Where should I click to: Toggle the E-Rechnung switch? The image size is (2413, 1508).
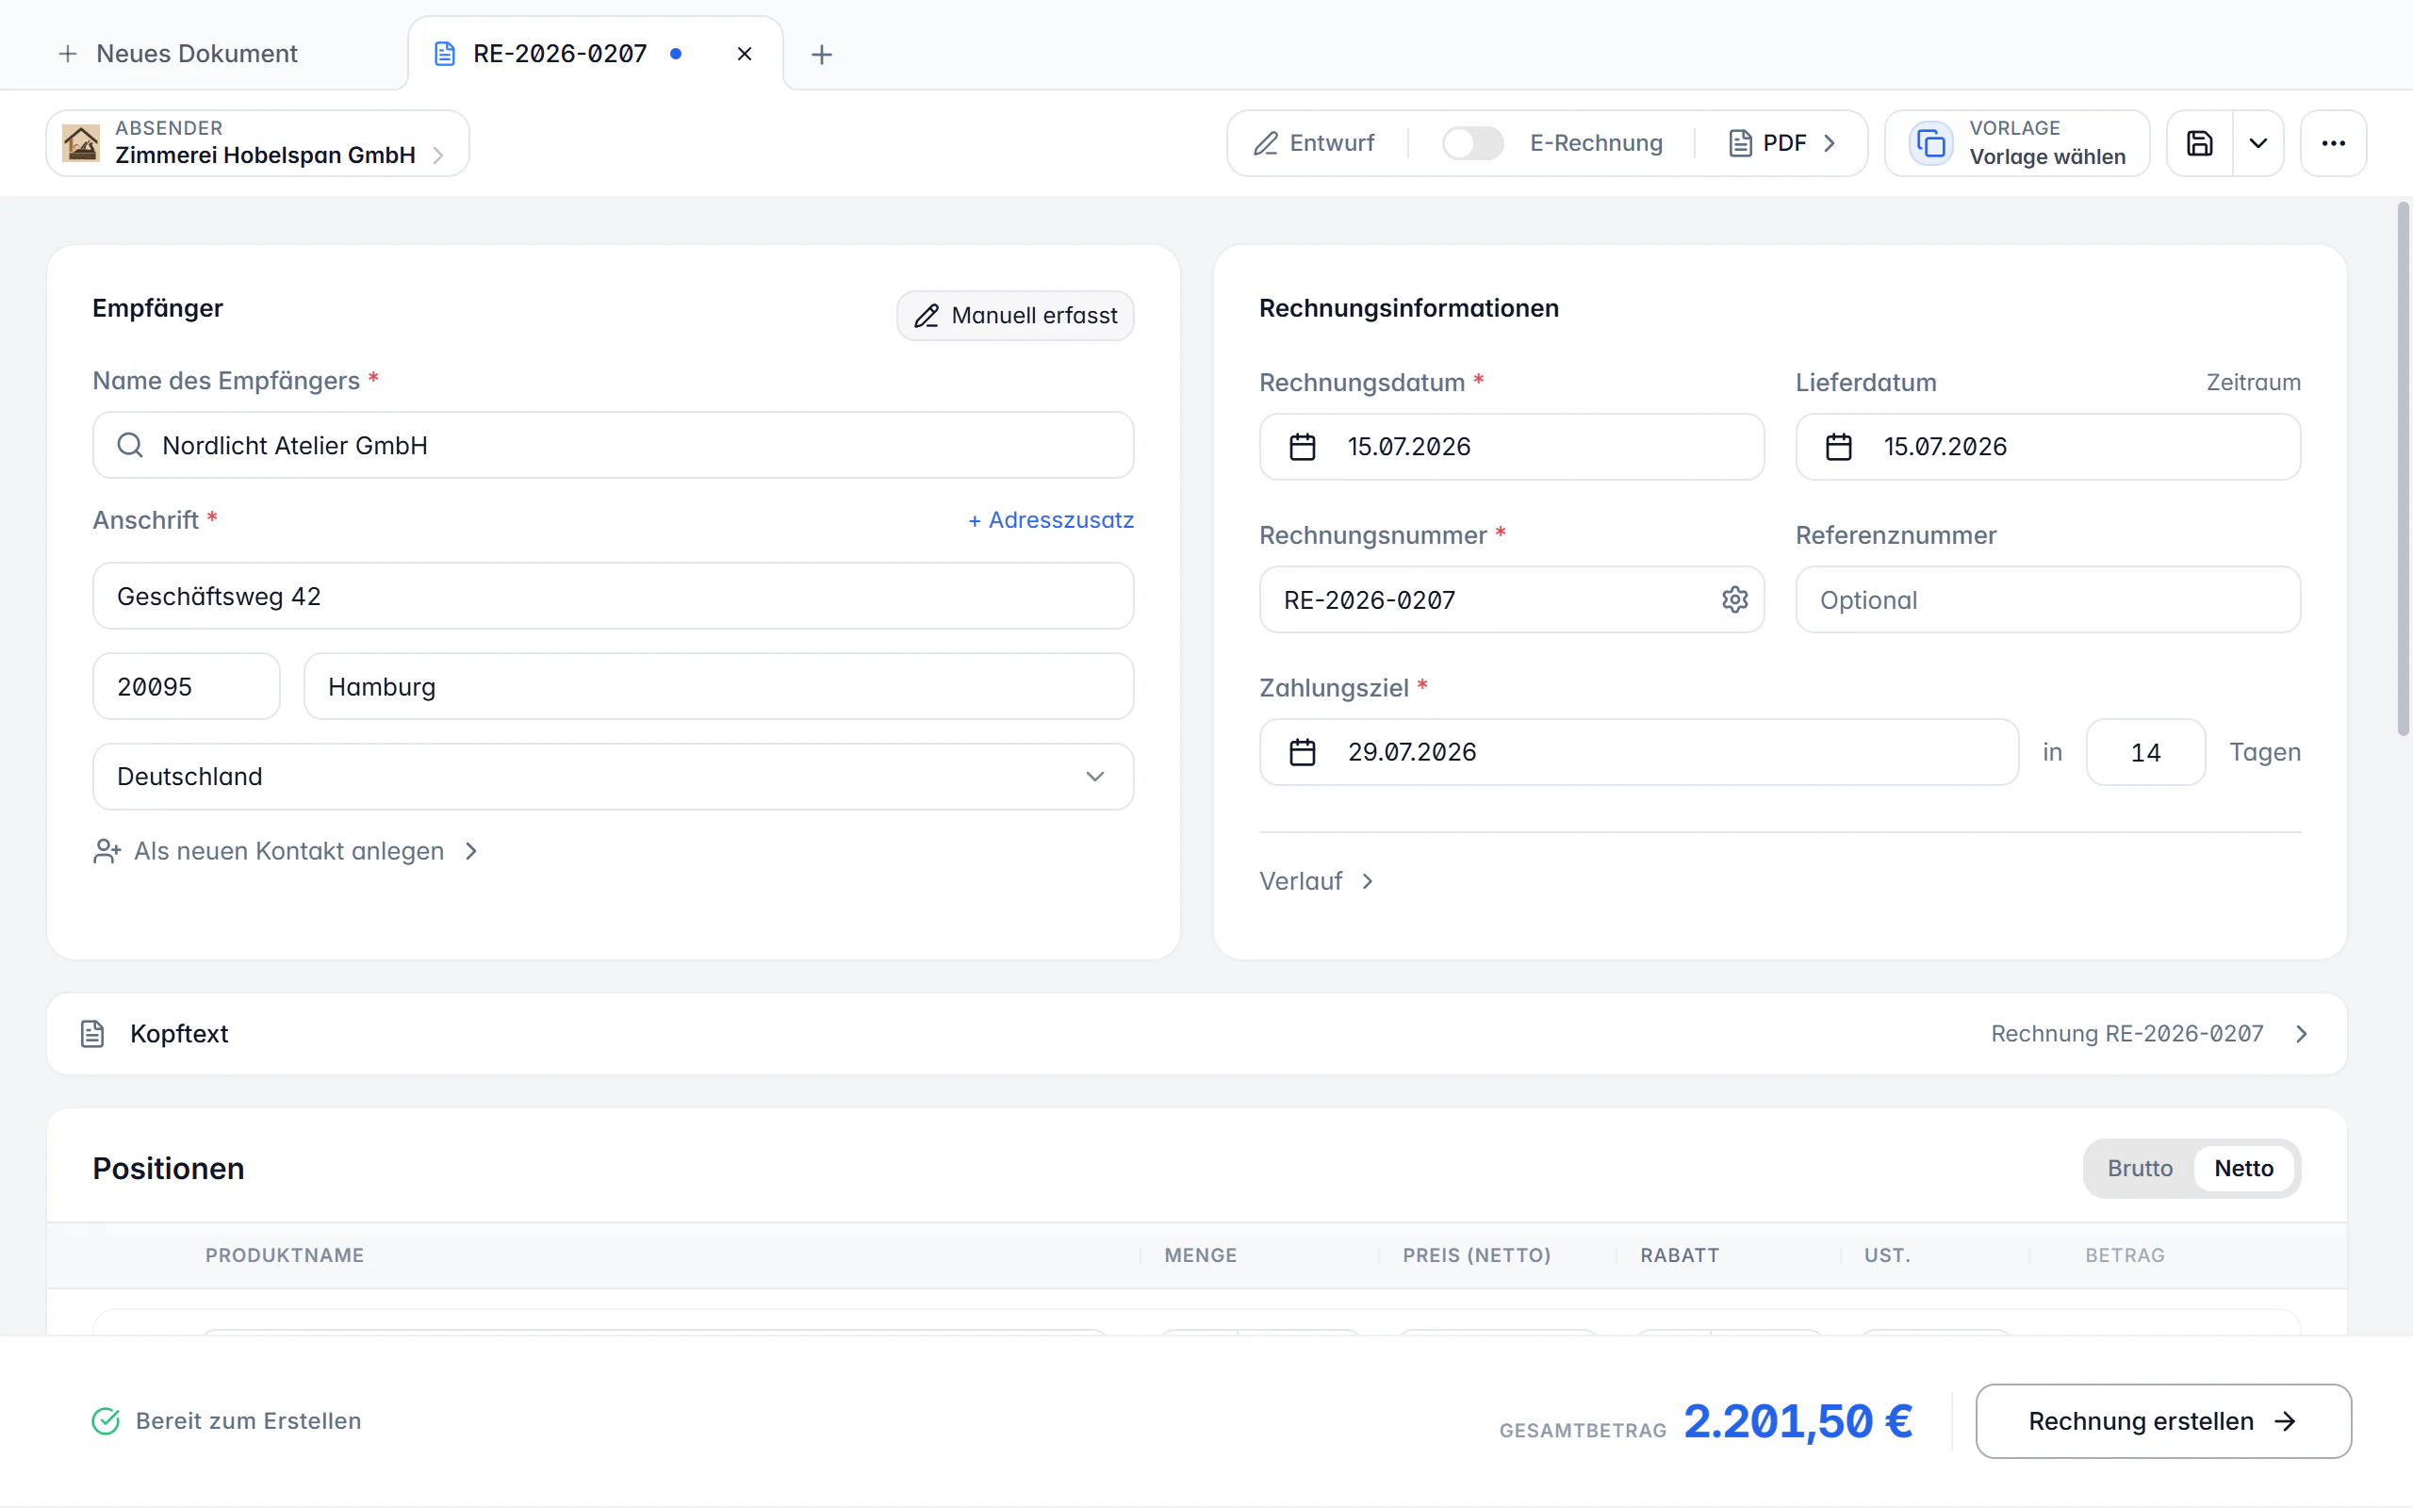(1472, 143)
